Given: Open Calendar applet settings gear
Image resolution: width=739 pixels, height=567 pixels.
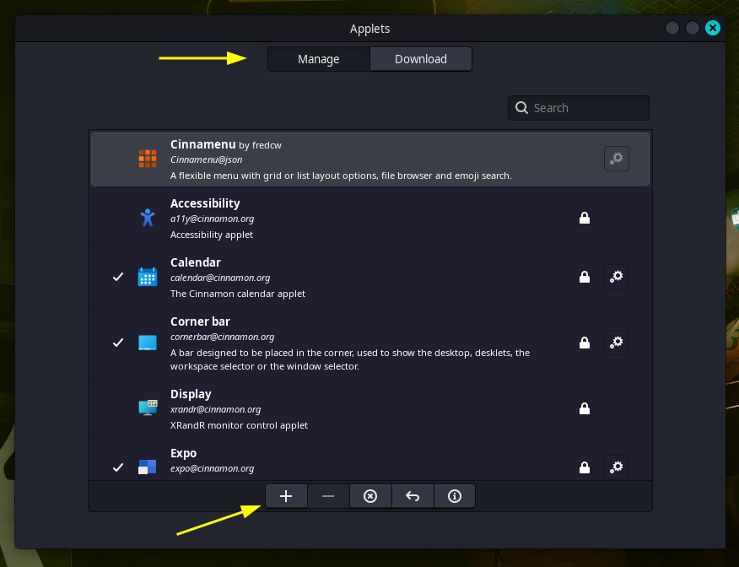Looking at the screenshot, I should click(617, 276).
